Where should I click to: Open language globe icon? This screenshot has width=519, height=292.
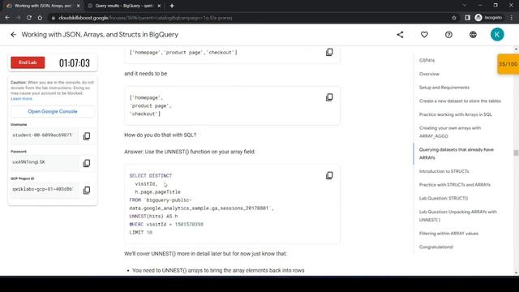[473, 34]
